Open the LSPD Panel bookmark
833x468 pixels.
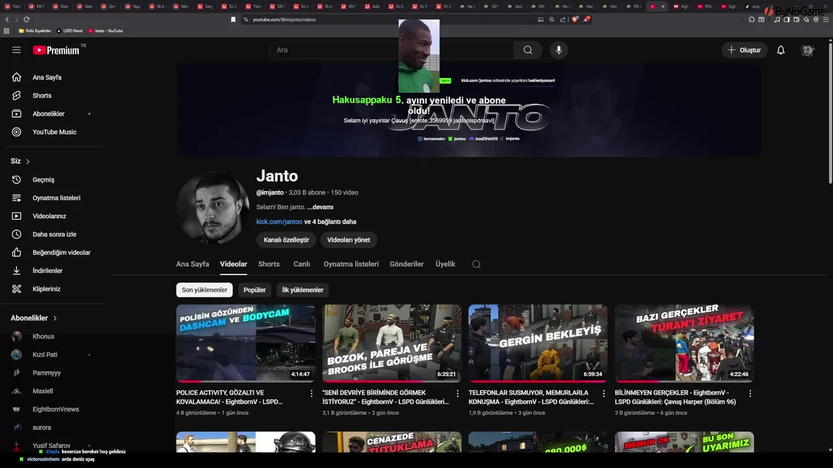click(x=70, y=31)
